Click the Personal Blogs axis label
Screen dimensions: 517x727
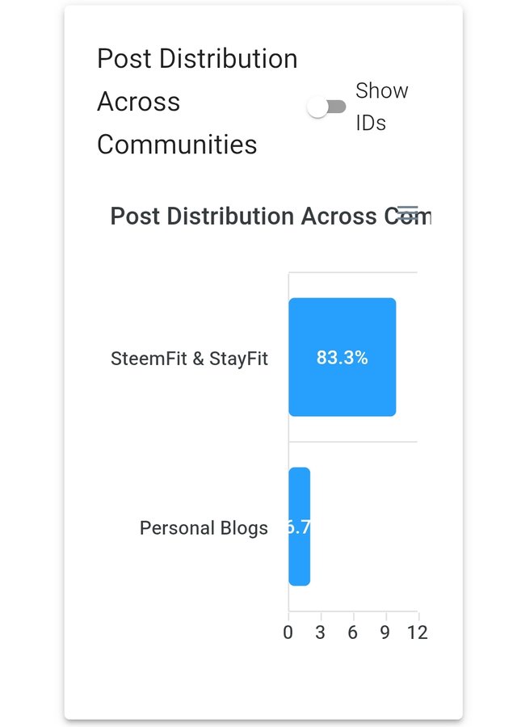(204, 528)
